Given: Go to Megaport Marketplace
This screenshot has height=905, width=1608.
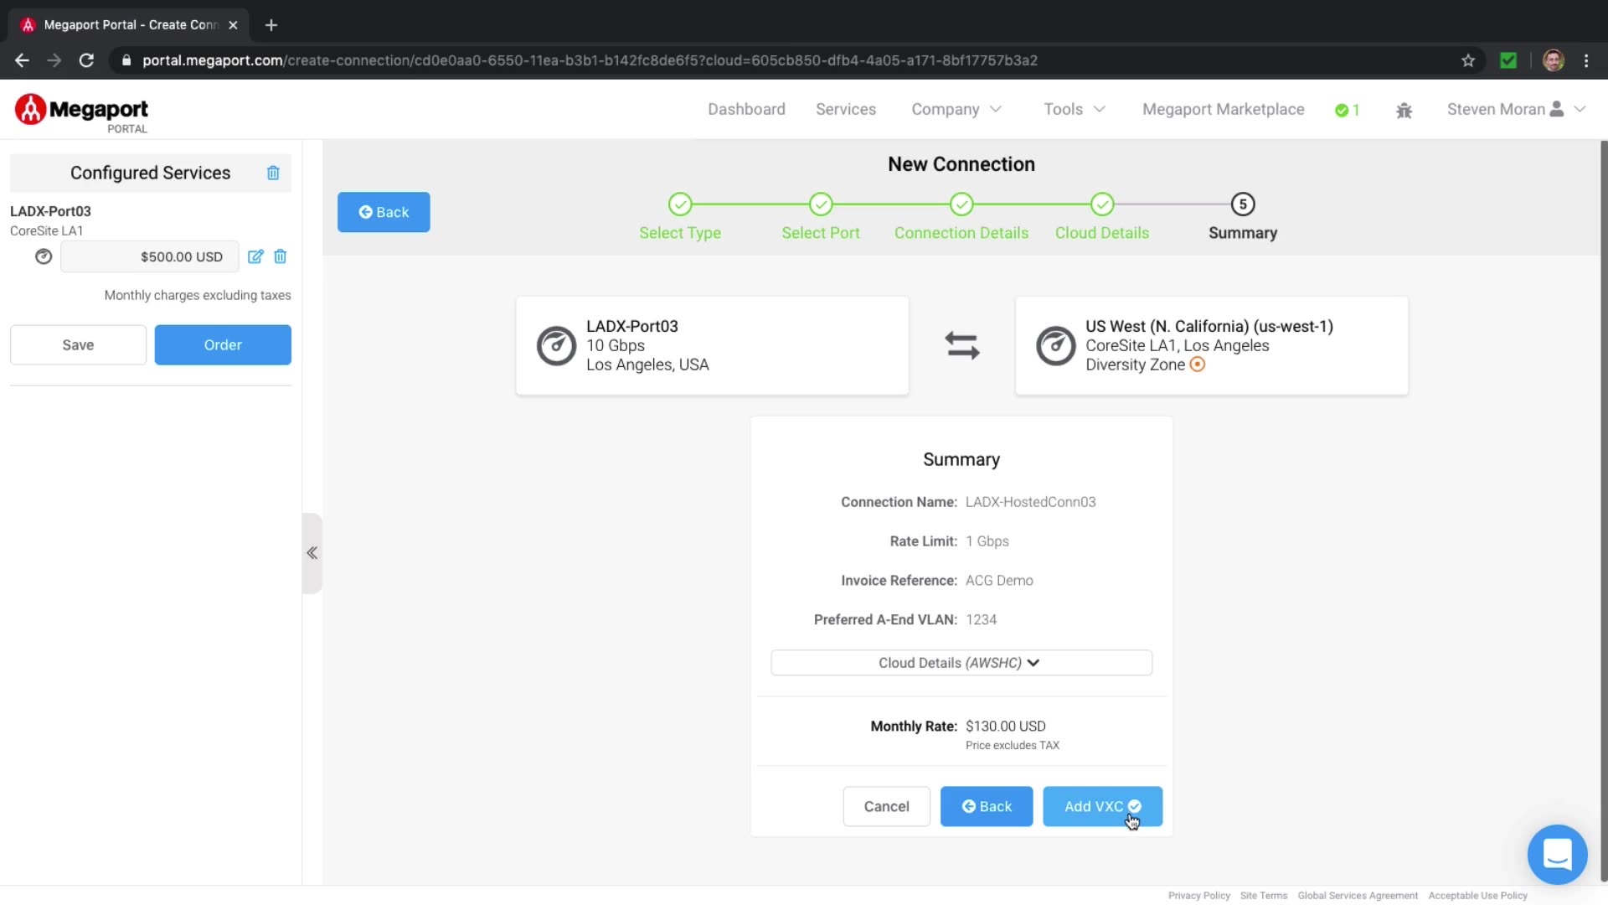Looking at the screenshot, I should pos(1223,110).
